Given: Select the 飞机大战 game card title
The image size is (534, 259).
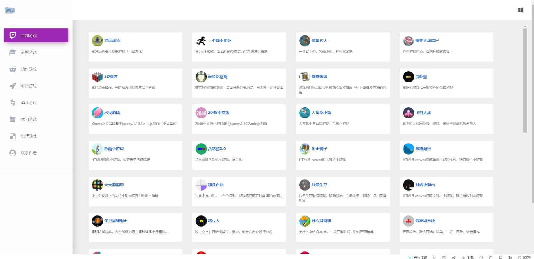Looking at the screenshot, I should pyautogui.click(x=423, y=113).
